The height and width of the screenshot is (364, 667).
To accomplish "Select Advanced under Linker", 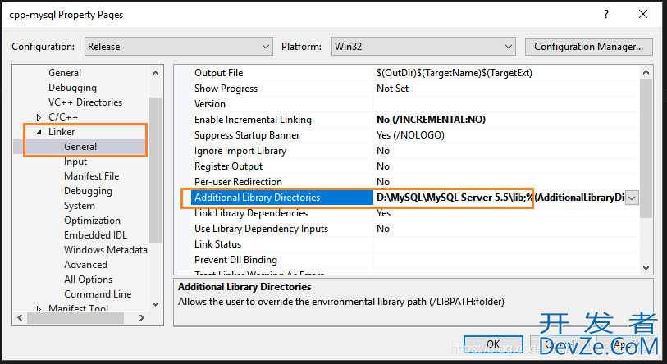I will pos(85,265).
